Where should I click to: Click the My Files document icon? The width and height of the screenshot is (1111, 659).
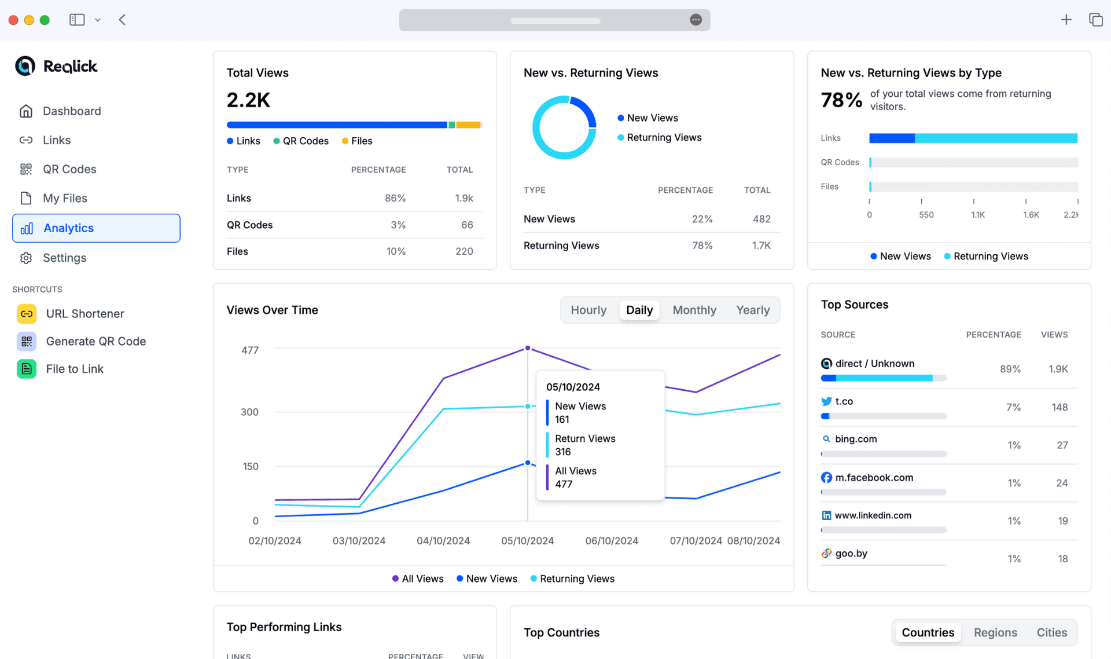point(27,197)
